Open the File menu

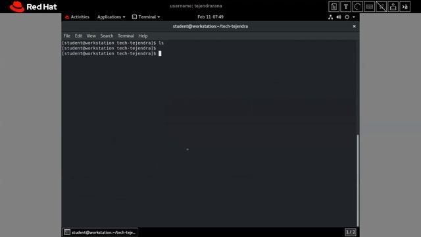(x=67, y=36)
